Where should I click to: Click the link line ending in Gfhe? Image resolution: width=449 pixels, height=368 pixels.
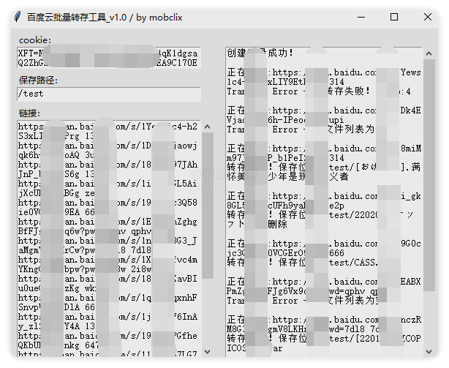coord(107,336)
